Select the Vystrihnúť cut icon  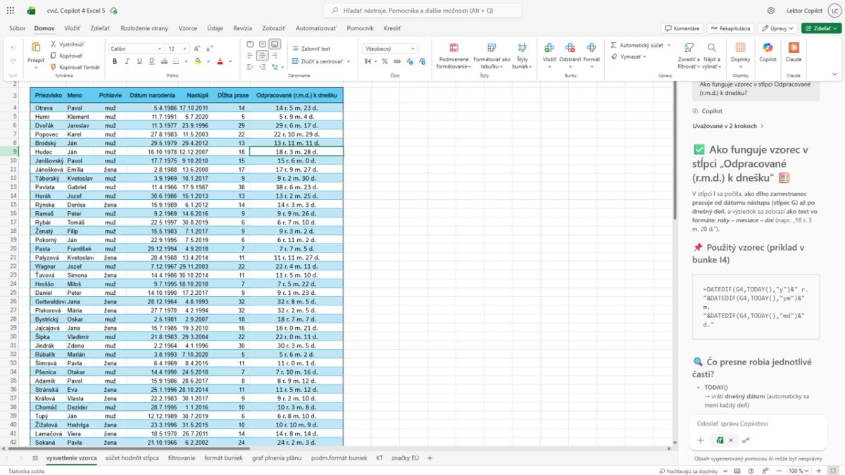click(54, 44)
